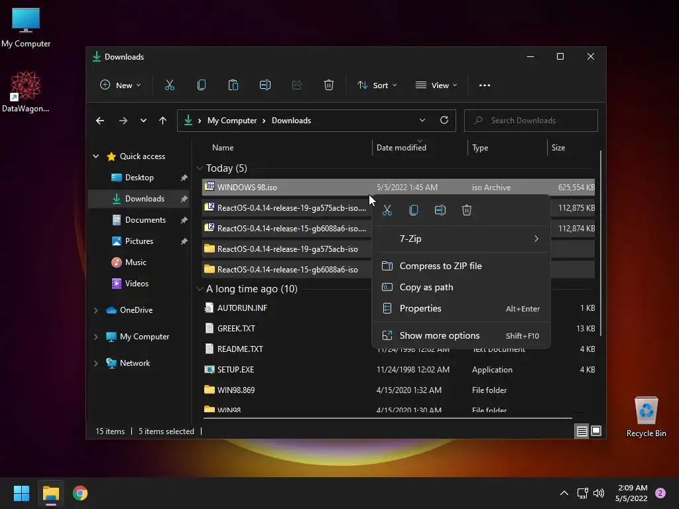Open the 7-Zip submenu
This screenshot has width=679, height=509.
462,239
